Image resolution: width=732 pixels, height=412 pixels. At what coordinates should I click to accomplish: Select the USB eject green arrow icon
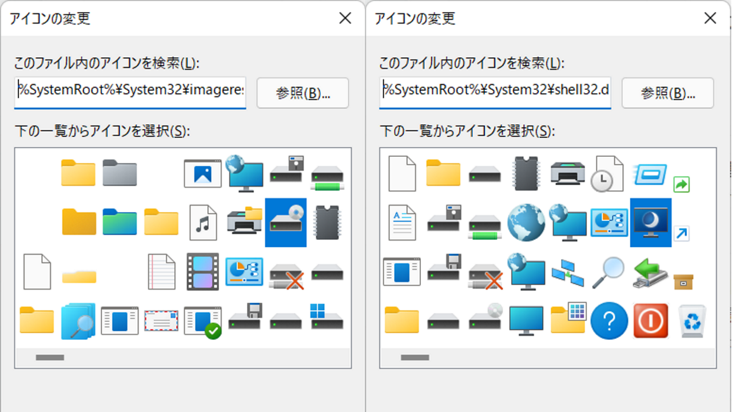point(650,273)
